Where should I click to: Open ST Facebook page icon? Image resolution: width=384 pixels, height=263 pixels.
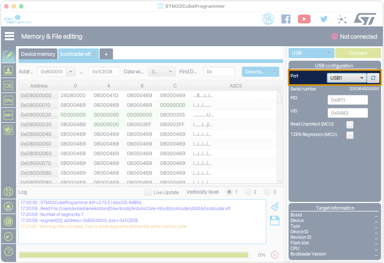(x=286, y=19)
